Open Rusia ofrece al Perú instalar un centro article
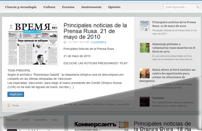The width and height of the screenshot is (202, 131). click(x=167, y=75)
